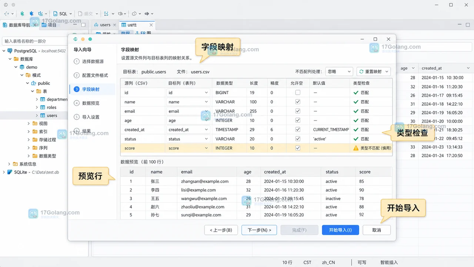Click the 索引 folder icon

coord(34,132)
